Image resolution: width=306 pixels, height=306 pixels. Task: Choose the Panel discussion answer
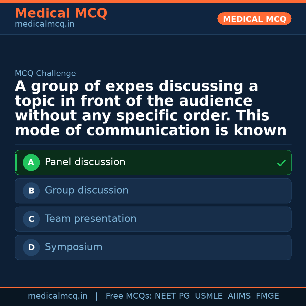pyautogui.click(x=153, y=162)
